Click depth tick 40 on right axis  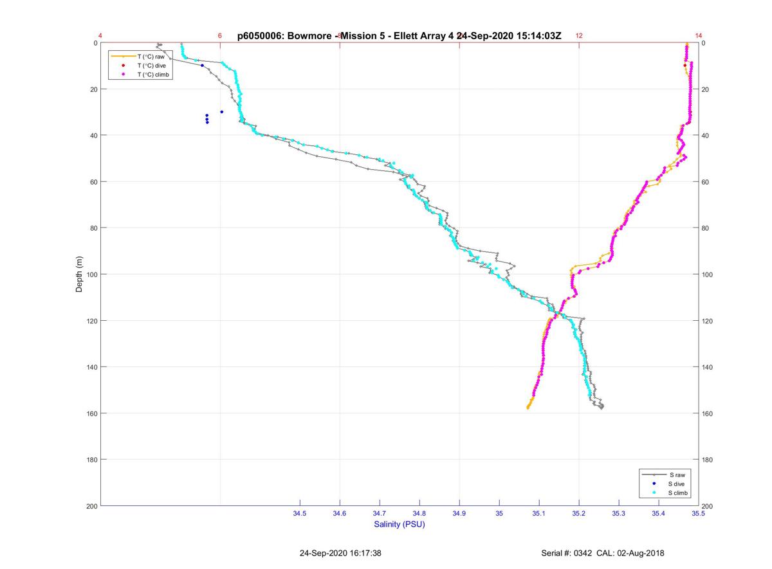click(x=705, y=136)
